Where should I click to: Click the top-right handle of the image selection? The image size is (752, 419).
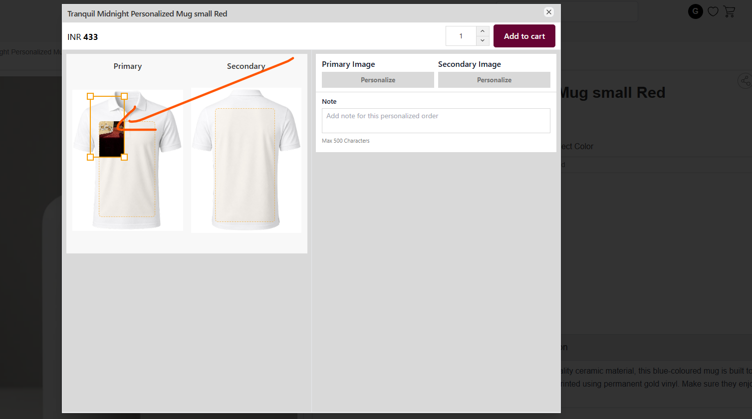pyautogui.click(x=124, y=96)
